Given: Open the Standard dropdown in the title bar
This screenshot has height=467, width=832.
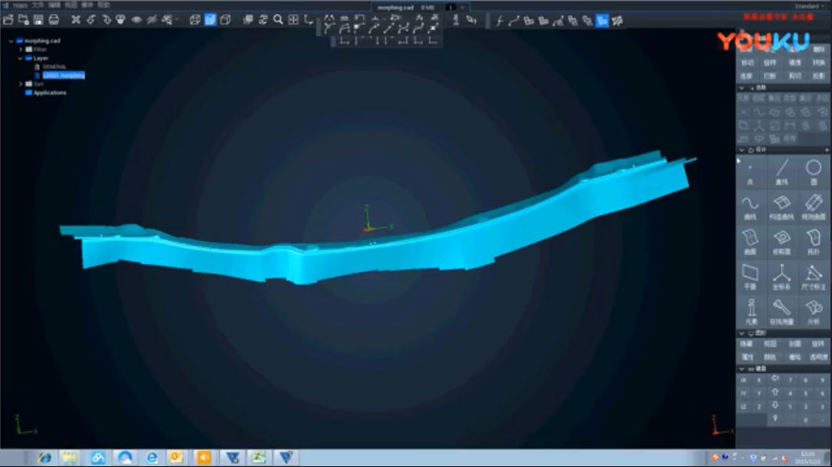Looking at the screenshot, I should [810, 6].
